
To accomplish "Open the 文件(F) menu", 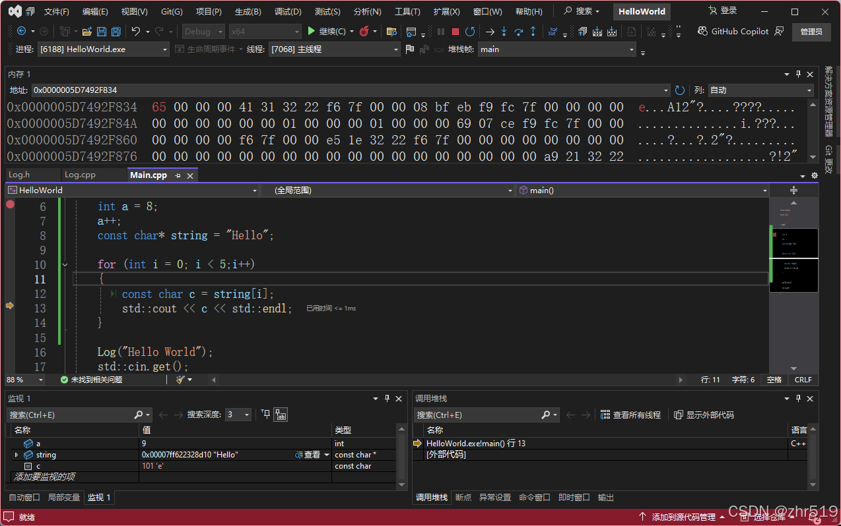I will [57, 11].
